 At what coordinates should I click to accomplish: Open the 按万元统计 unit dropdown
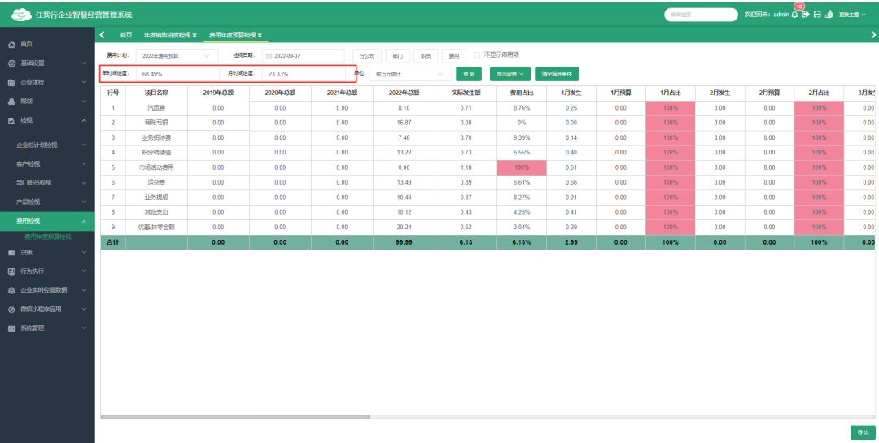(x=410, y=74)
